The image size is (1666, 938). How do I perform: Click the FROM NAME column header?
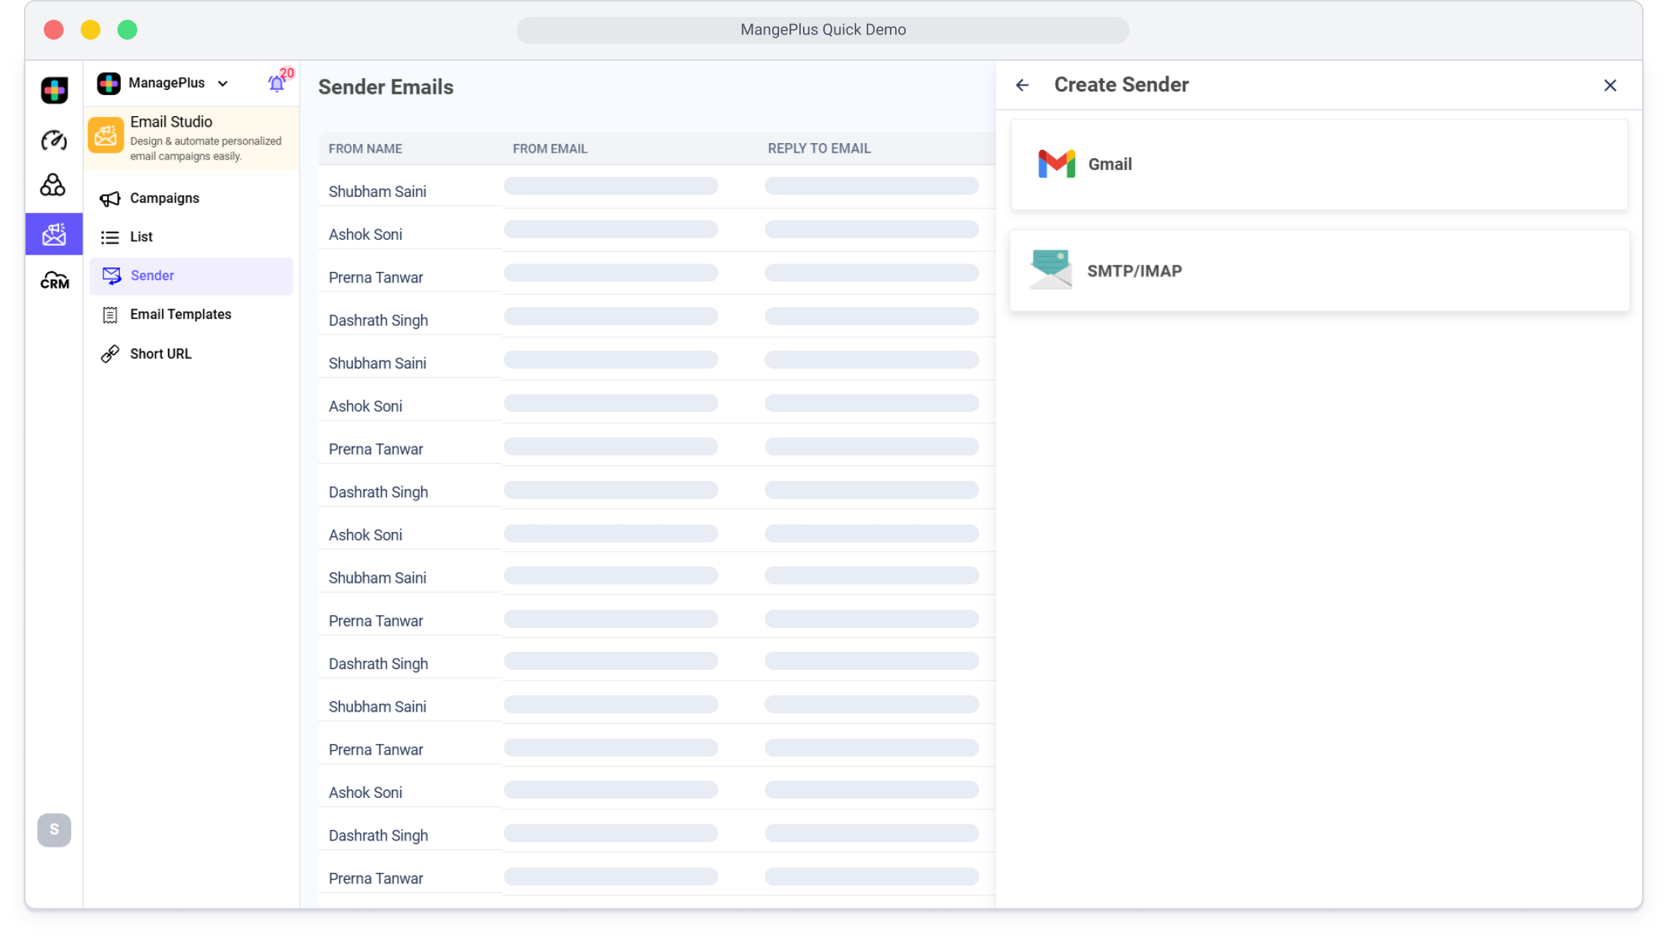[365, 148]
